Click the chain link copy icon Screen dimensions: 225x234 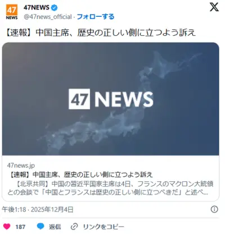click(74, 227)
